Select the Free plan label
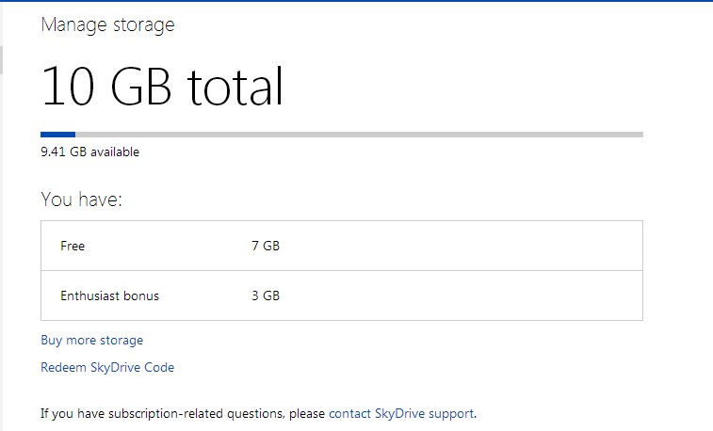The image size is (713, 431). [73, 246]
